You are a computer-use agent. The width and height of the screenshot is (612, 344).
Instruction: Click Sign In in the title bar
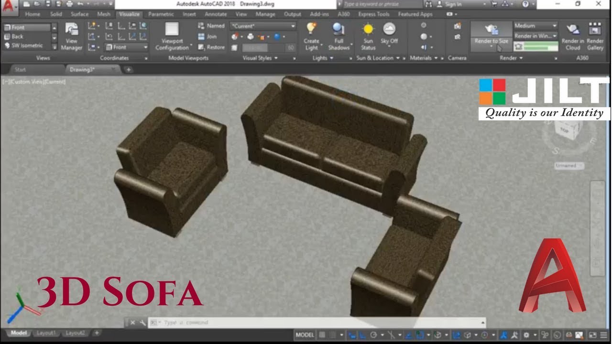(453, 4)
